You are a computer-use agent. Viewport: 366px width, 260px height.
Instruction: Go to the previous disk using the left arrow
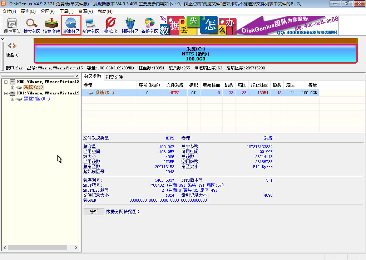pos(9,45)
